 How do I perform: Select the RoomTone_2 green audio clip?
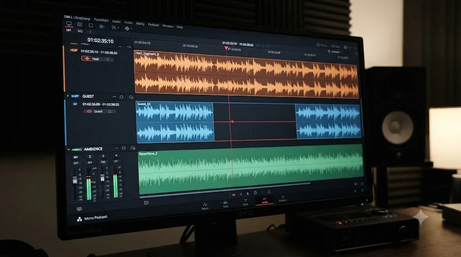click(250, 170)
